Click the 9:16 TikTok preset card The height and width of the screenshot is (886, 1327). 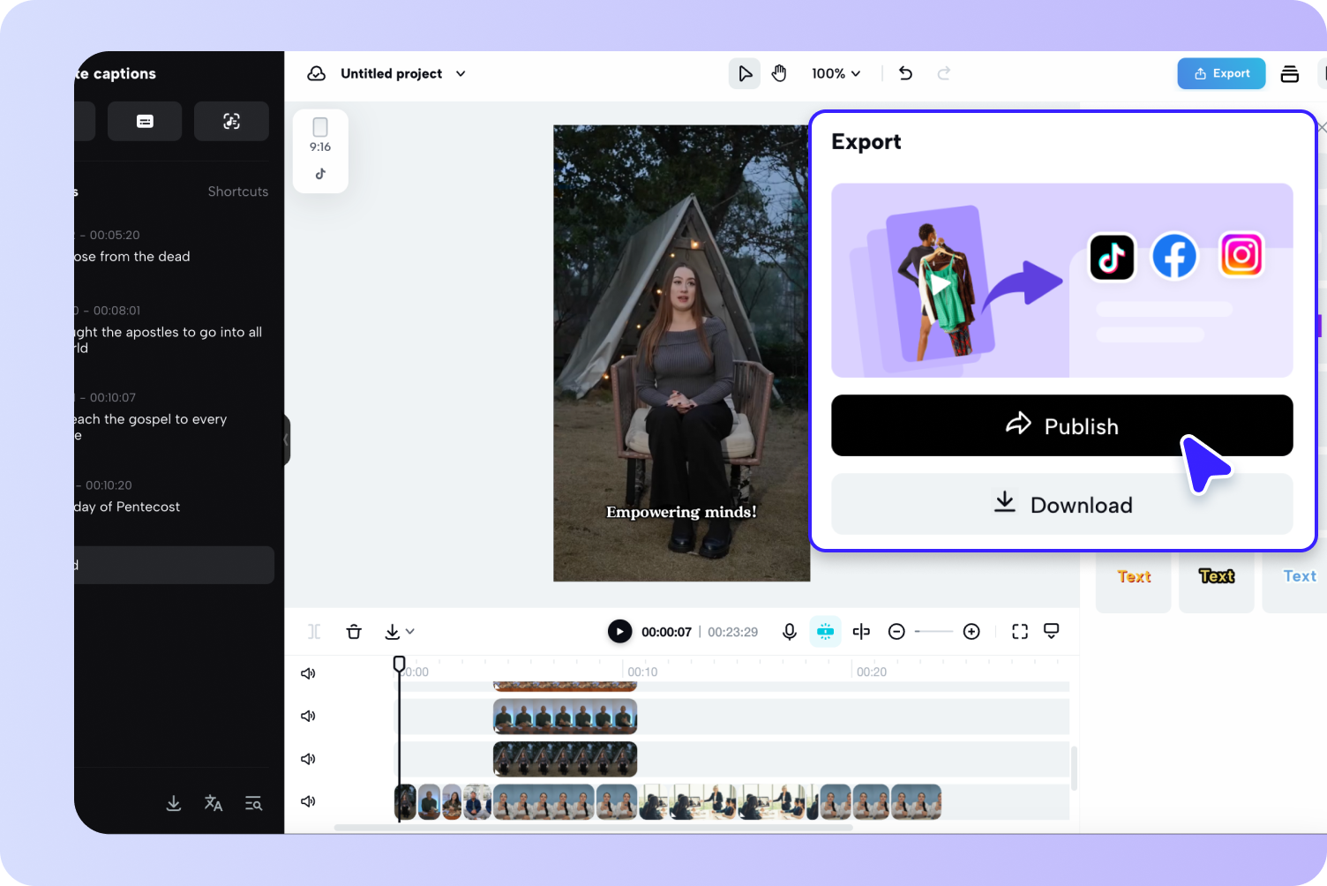[x=319, y=150]
